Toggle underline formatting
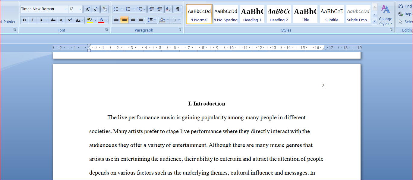413x180 pixels. (x=41, y=20)
